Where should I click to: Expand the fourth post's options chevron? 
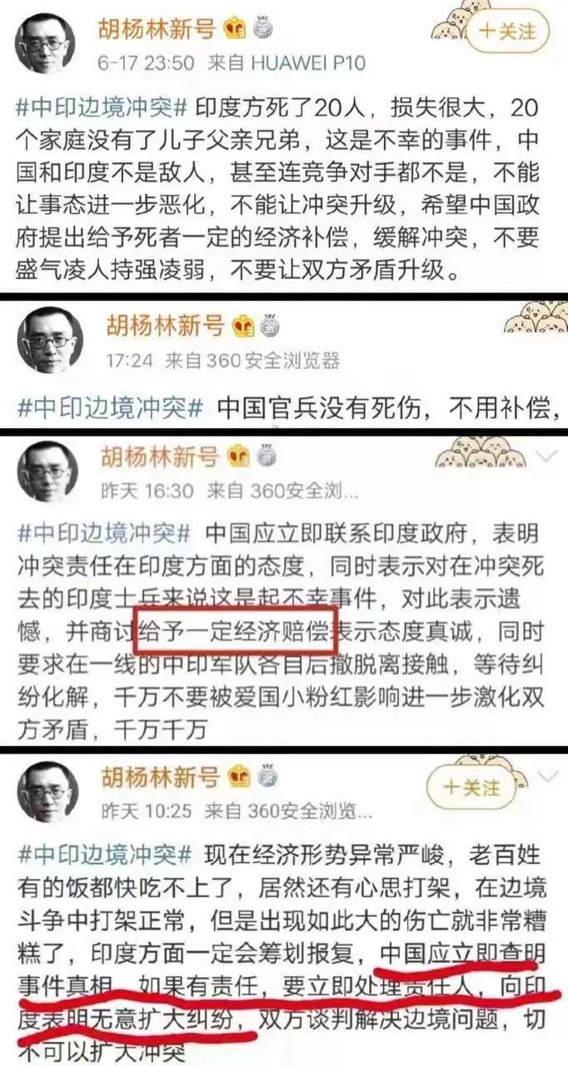pyautogui.click(x=548, y=776)
